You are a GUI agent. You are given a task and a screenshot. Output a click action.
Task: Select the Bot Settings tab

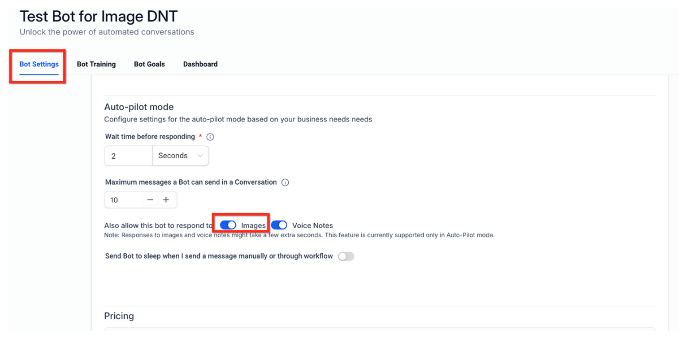[39, 64]
